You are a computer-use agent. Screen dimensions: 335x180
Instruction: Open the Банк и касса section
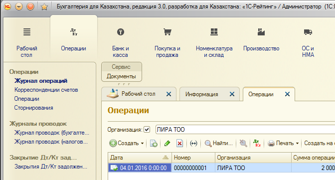click(121, 43)
